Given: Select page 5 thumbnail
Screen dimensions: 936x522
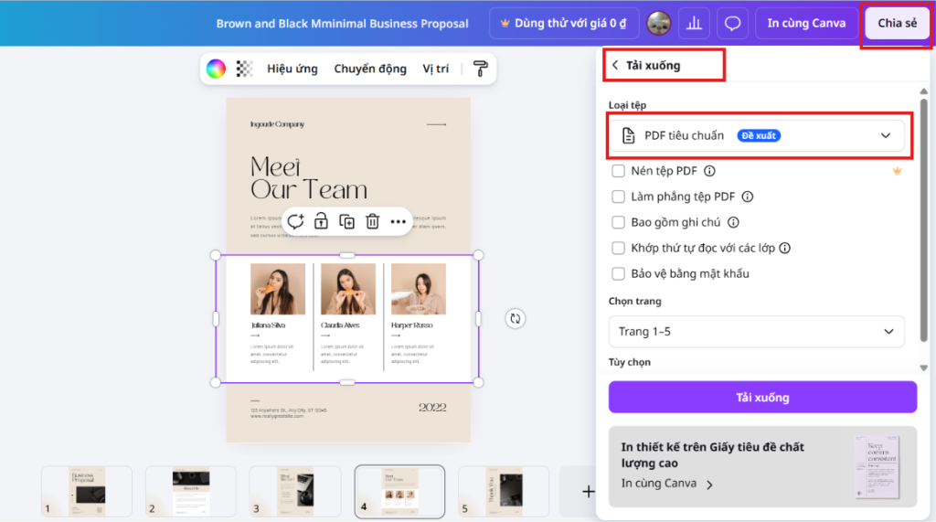Looking at the screenshot, I should click(x=504, y=492).
